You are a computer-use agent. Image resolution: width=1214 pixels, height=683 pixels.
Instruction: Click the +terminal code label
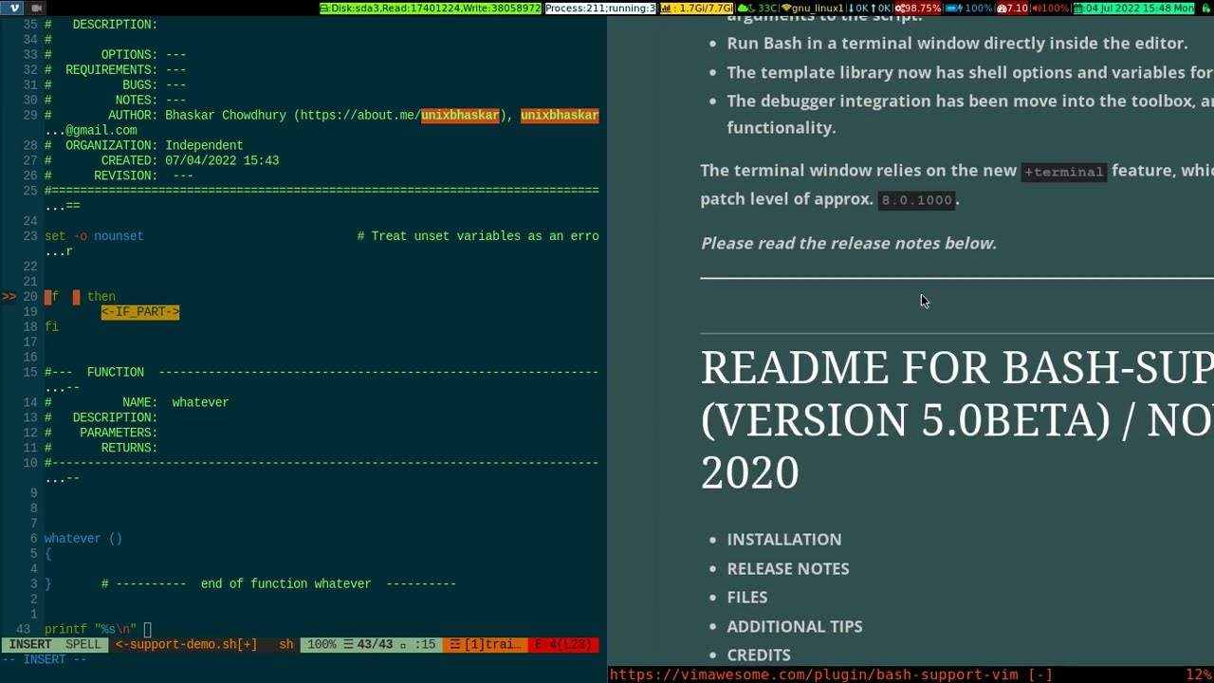(x=1063, y=172)
